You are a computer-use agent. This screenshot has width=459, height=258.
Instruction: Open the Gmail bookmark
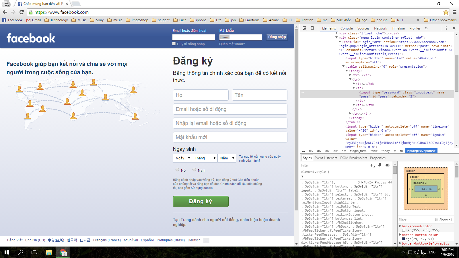[34, 20]
